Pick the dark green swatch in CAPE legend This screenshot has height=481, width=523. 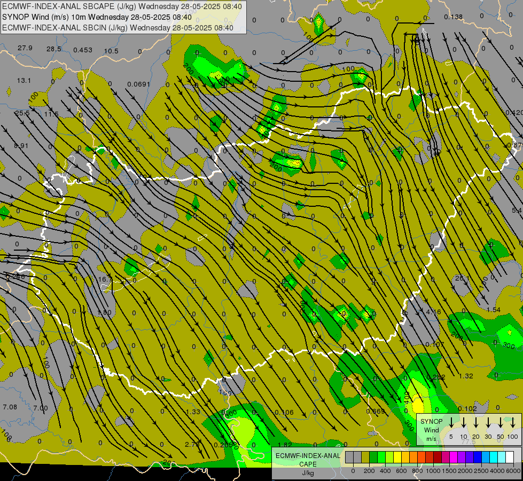(x=373, y=457)
